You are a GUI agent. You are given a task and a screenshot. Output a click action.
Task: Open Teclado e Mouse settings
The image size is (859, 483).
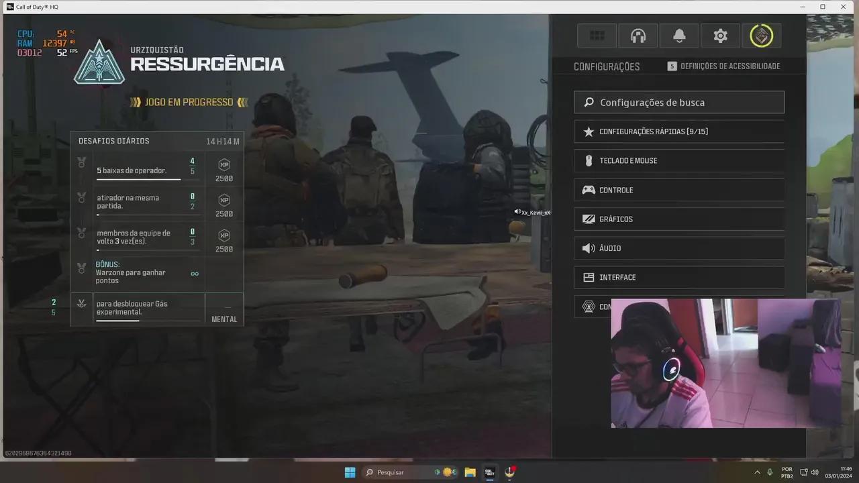(679, 161)
